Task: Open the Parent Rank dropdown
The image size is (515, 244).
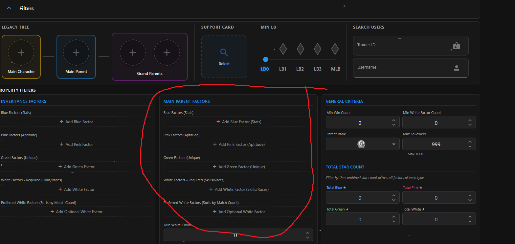Action: pos(363,144)
